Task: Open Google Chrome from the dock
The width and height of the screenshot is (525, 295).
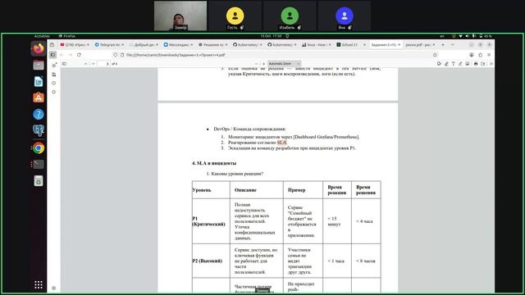Action: point(39,147)
